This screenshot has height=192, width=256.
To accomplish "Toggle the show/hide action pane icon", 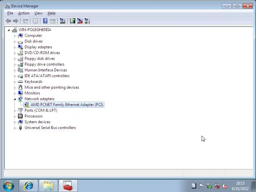I will [x=53, y=21].
